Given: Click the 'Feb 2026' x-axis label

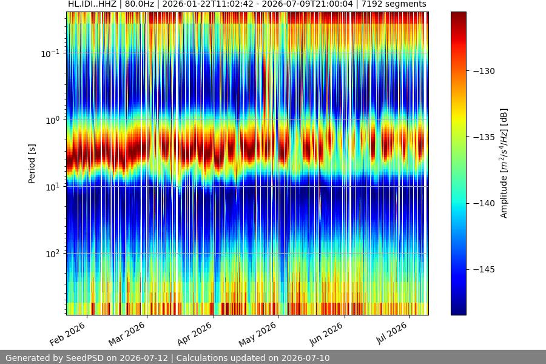Looking at the screenshot, I should (67, 334).
